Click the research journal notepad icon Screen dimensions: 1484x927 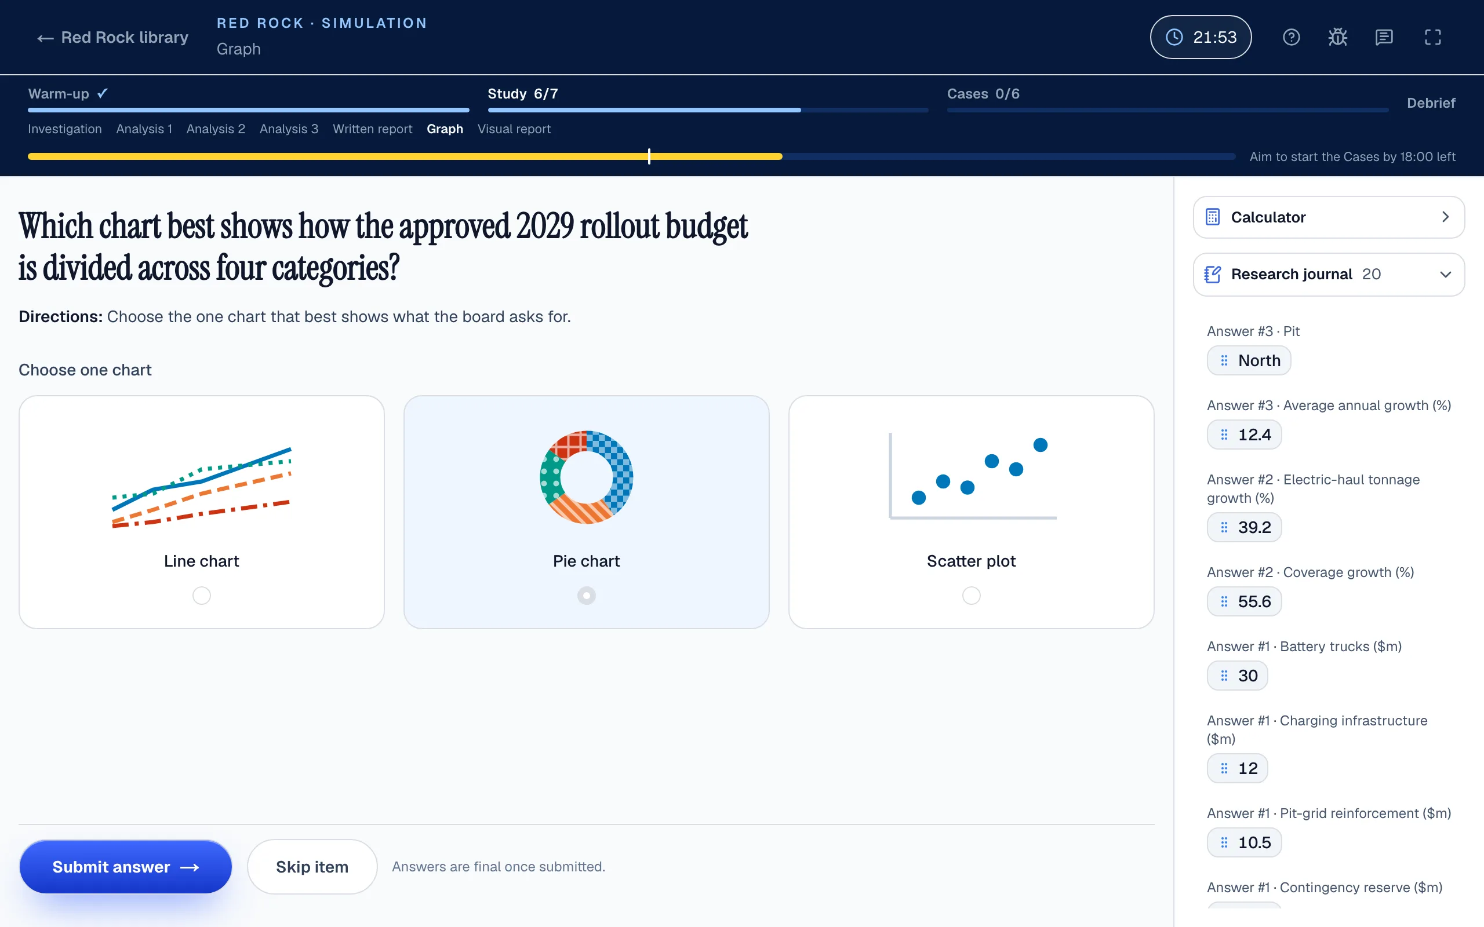pyautogui.click(x=1212, y=274)
